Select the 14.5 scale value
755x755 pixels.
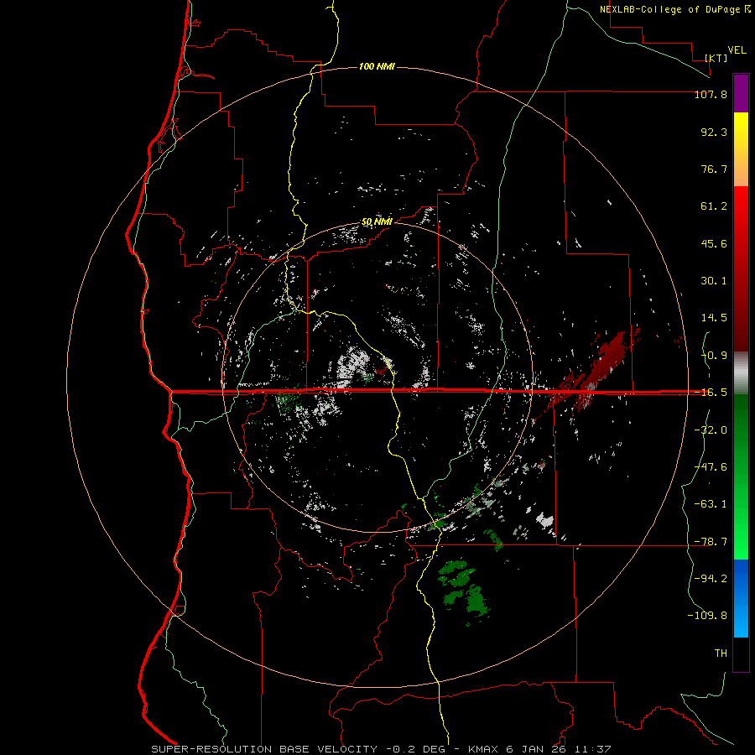coord(714,318)
